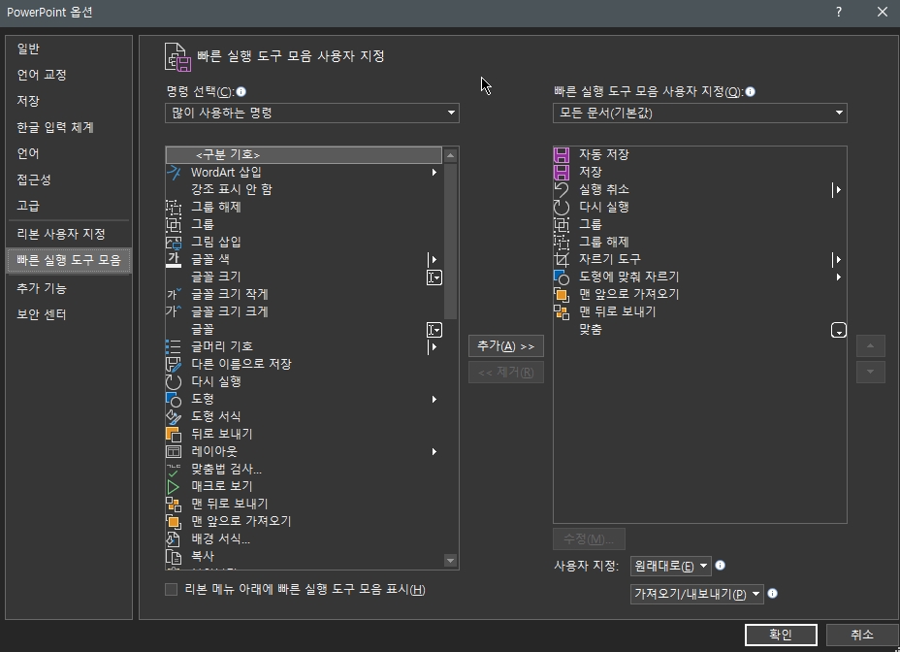Select 복사 copy icon
This screenshot has height=652, width=900.
click(x=174, y=557)
